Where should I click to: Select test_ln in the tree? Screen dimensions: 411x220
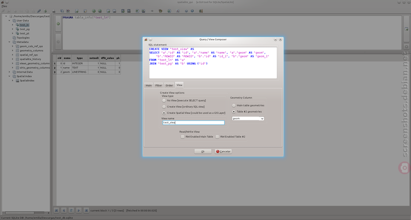click(x=24, y=25)
